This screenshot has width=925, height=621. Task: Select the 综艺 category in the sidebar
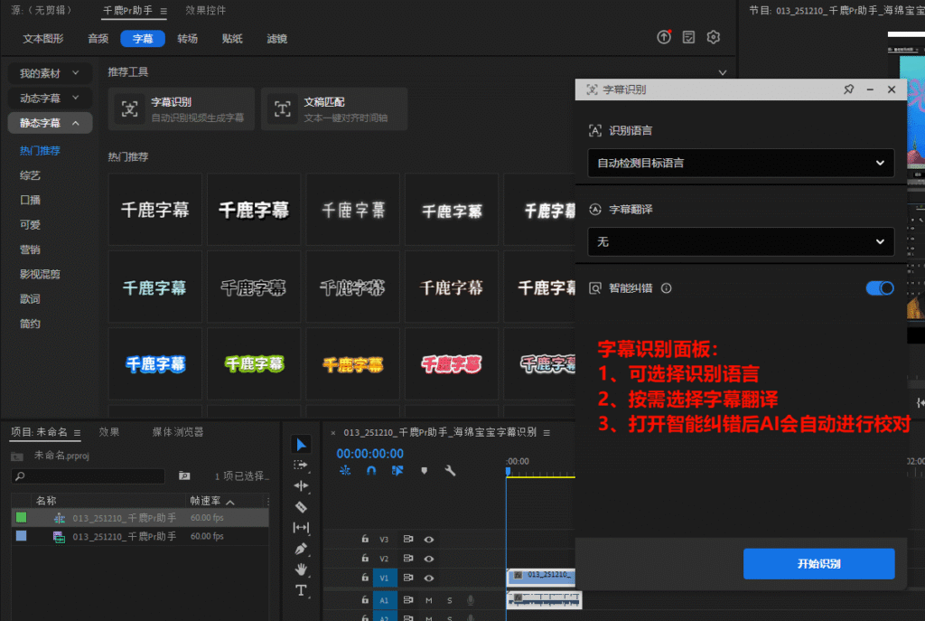point(31,174)
